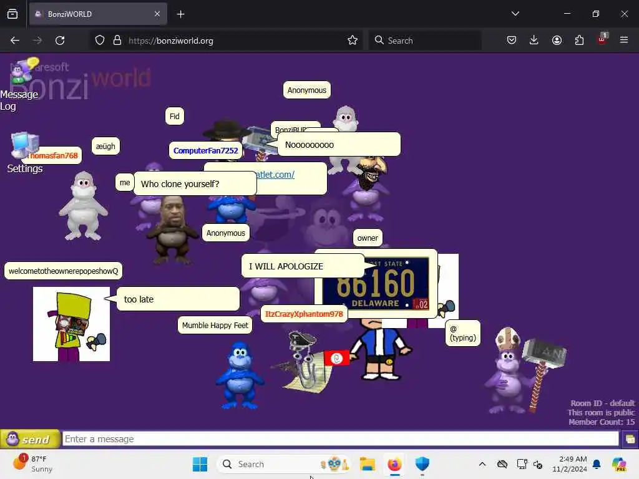Open a new browser tab
The width and height of the screenshot is (639, 479).
click(180, 14)
